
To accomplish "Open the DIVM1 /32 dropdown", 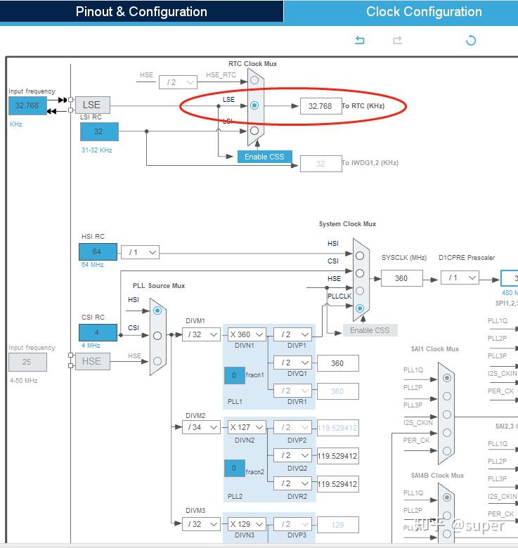I will click(201, 334).
